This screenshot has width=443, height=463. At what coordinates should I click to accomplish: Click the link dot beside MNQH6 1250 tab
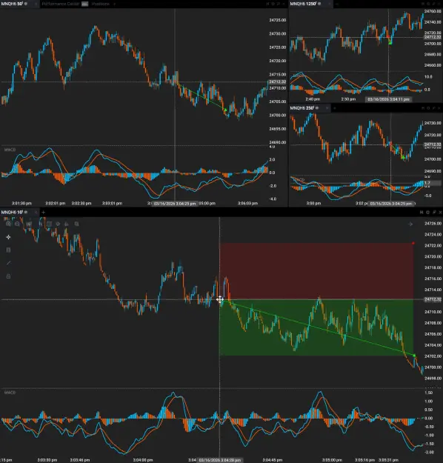319,4
